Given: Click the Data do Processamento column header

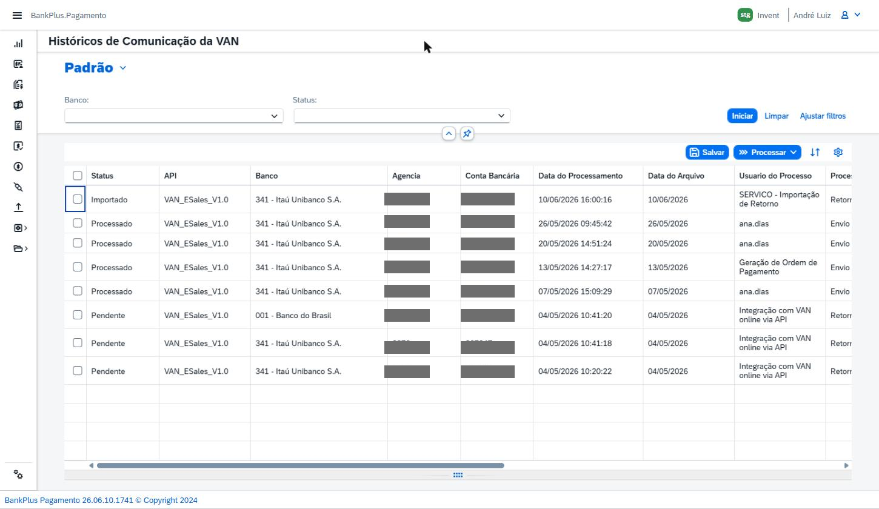Looking at the screenshot, I should click(588, 176).
